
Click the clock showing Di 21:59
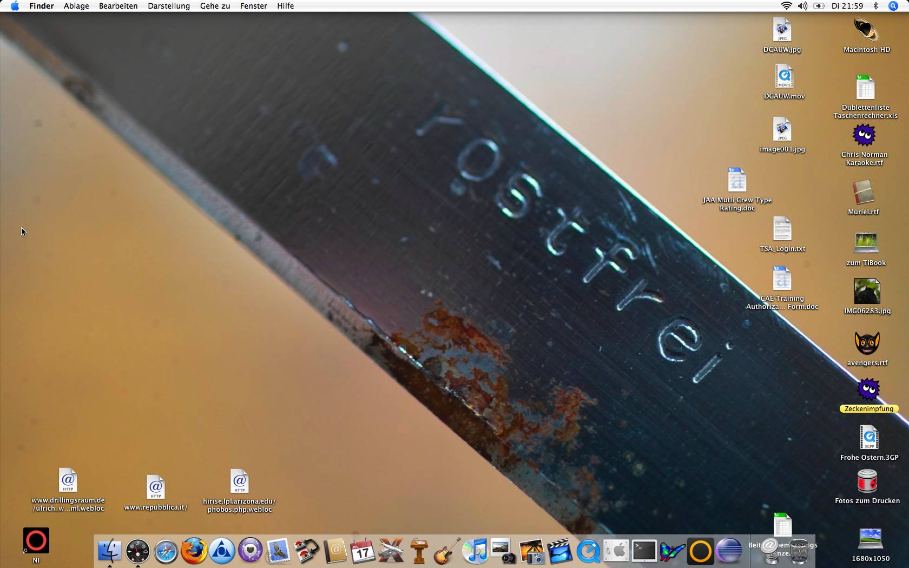(x=847, y=6)
